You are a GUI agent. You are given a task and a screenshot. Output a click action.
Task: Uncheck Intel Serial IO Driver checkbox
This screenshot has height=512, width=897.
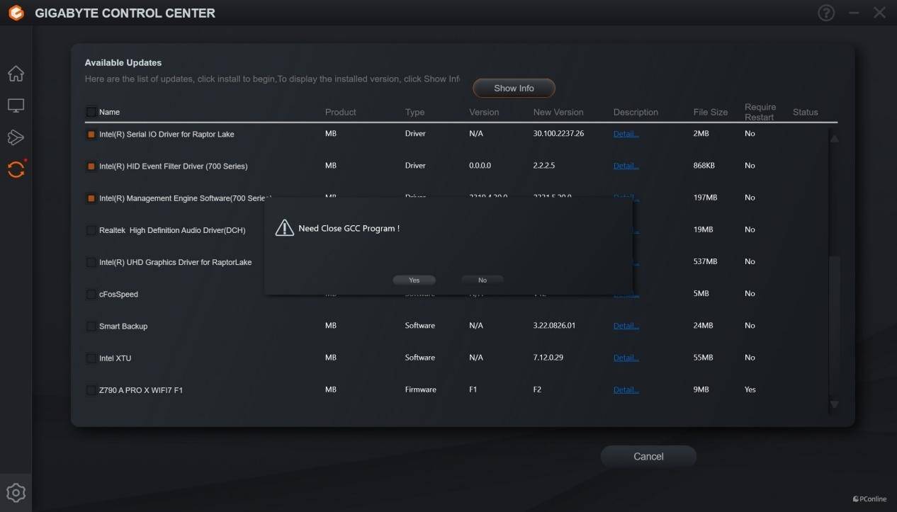91,135
